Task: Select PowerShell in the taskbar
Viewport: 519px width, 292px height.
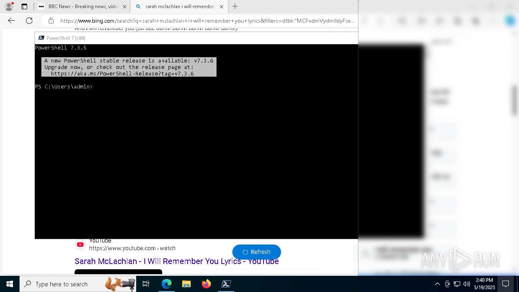Action: 226,284
